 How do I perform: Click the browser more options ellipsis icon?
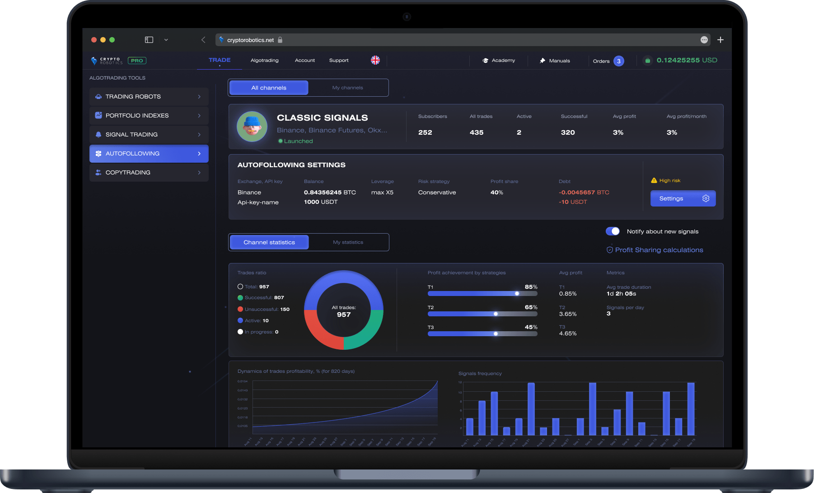click(704, 40)
